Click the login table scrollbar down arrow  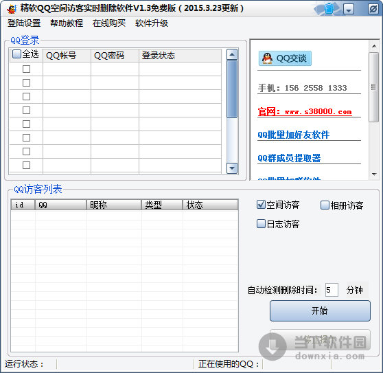(x=232, y=168)
